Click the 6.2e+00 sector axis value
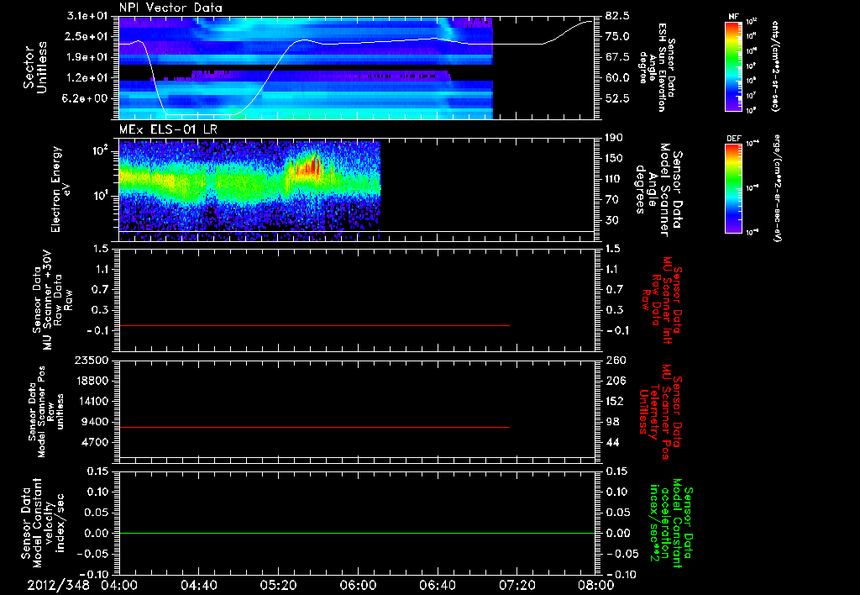The height and width of the screenshot is (595, 860). 86,99
